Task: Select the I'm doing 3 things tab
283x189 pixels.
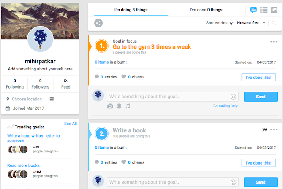Action: 131,10
